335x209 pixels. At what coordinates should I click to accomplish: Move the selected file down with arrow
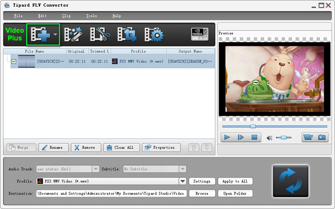click(207, 148)
